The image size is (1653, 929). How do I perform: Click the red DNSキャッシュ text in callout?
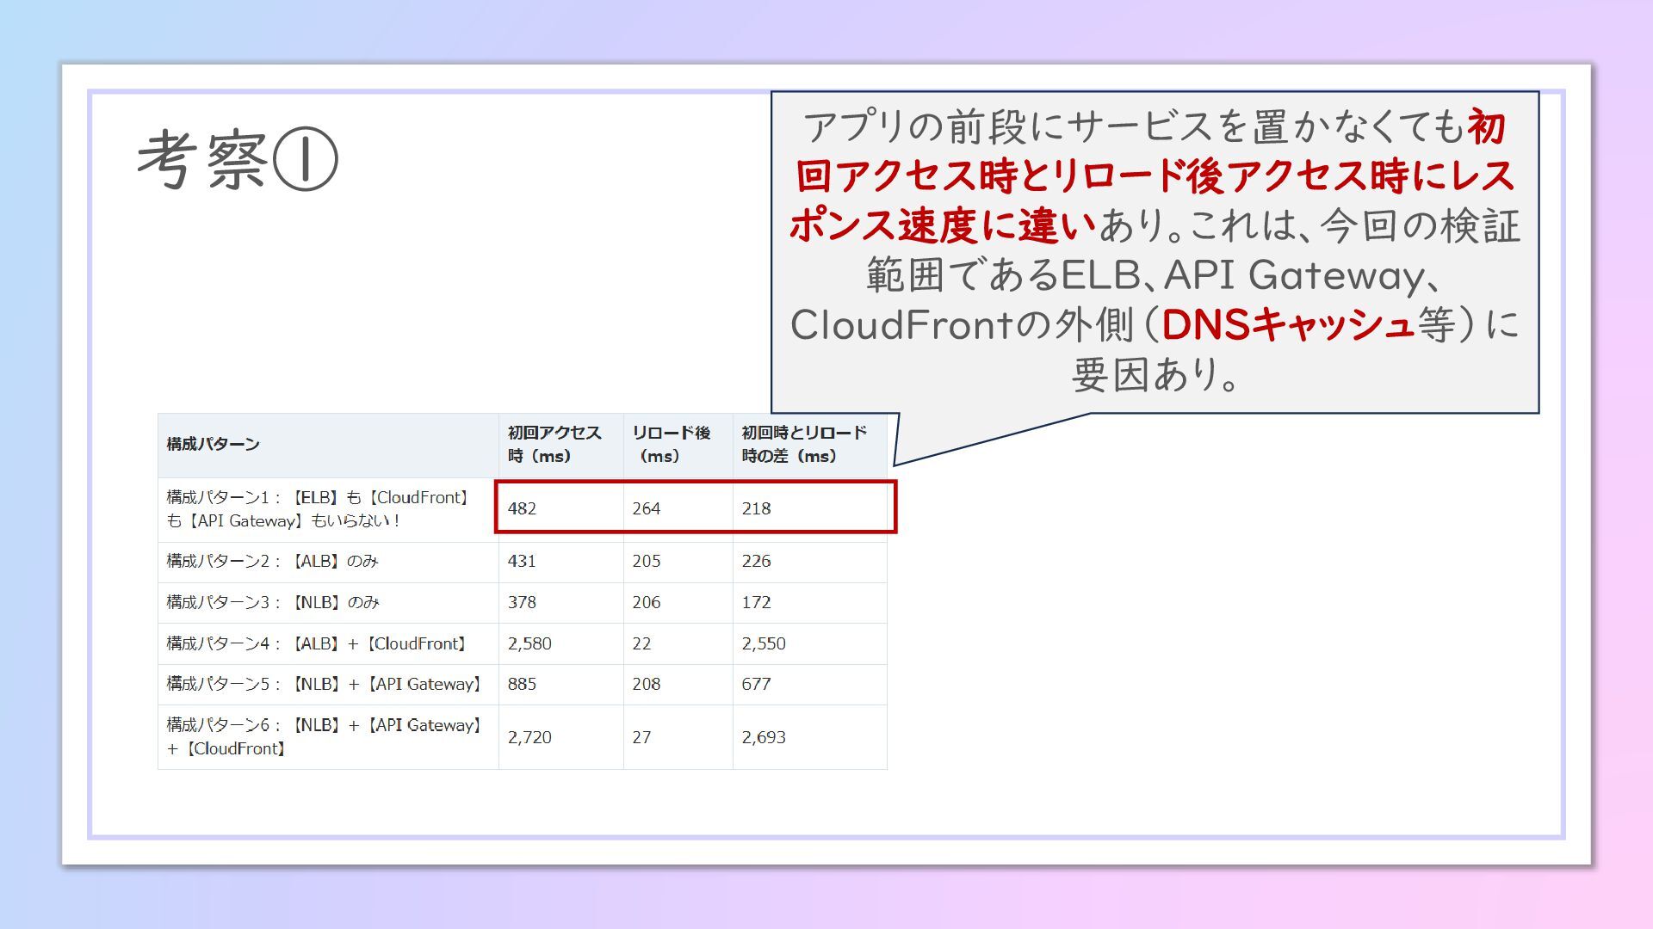click(x=1287, y=325)
